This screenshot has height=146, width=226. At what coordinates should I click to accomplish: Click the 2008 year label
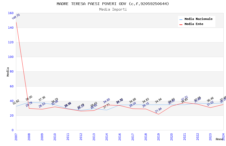pos(29,137)
